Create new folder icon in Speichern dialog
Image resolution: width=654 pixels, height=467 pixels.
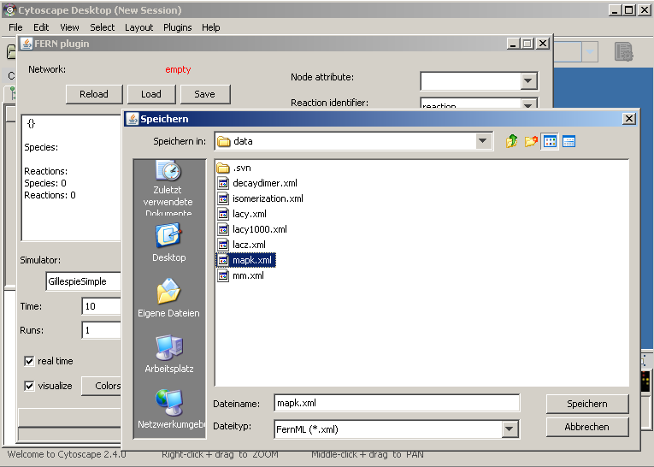pos(531,141)
